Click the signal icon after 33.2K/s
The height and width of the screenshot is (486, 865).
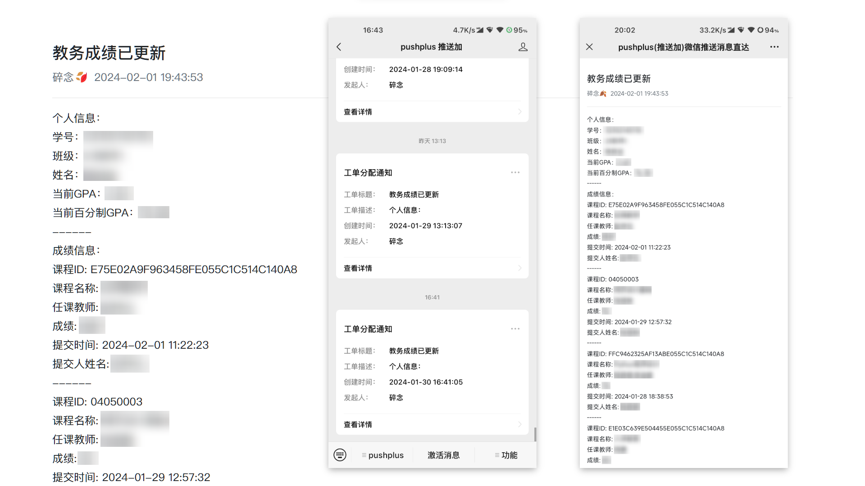pos(731,30)
